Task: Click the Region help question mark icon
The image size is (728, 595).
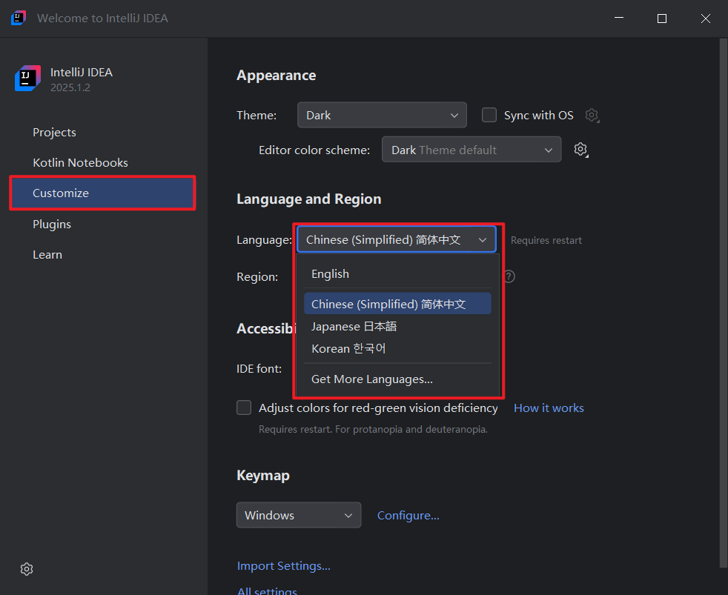Action: (x=509, y=276)
